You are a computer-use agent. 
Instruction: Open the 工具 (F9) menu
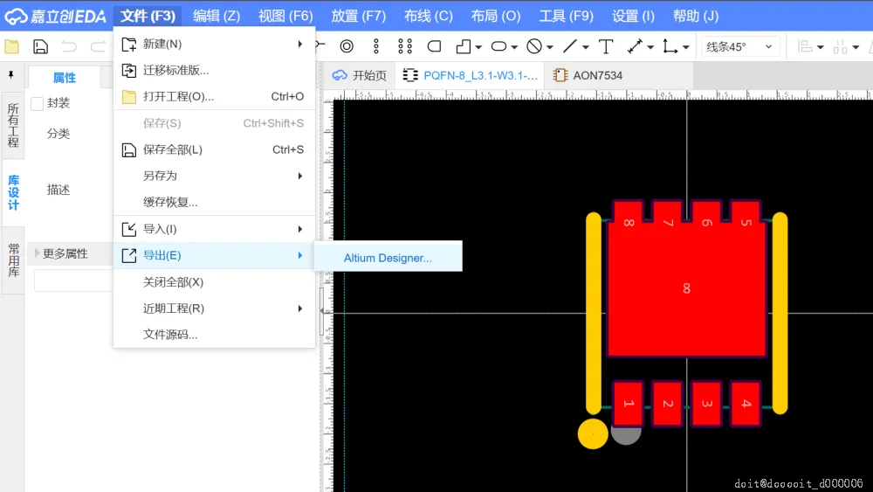click(x=567, y=16)
